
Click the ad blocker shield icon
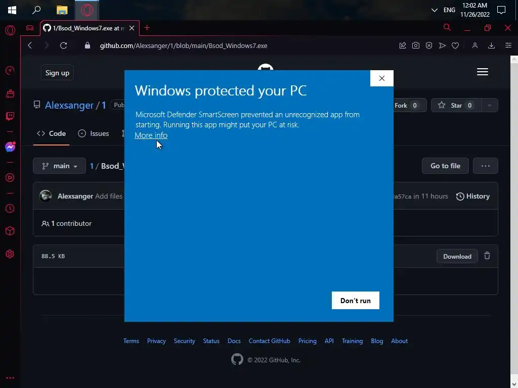429,45
